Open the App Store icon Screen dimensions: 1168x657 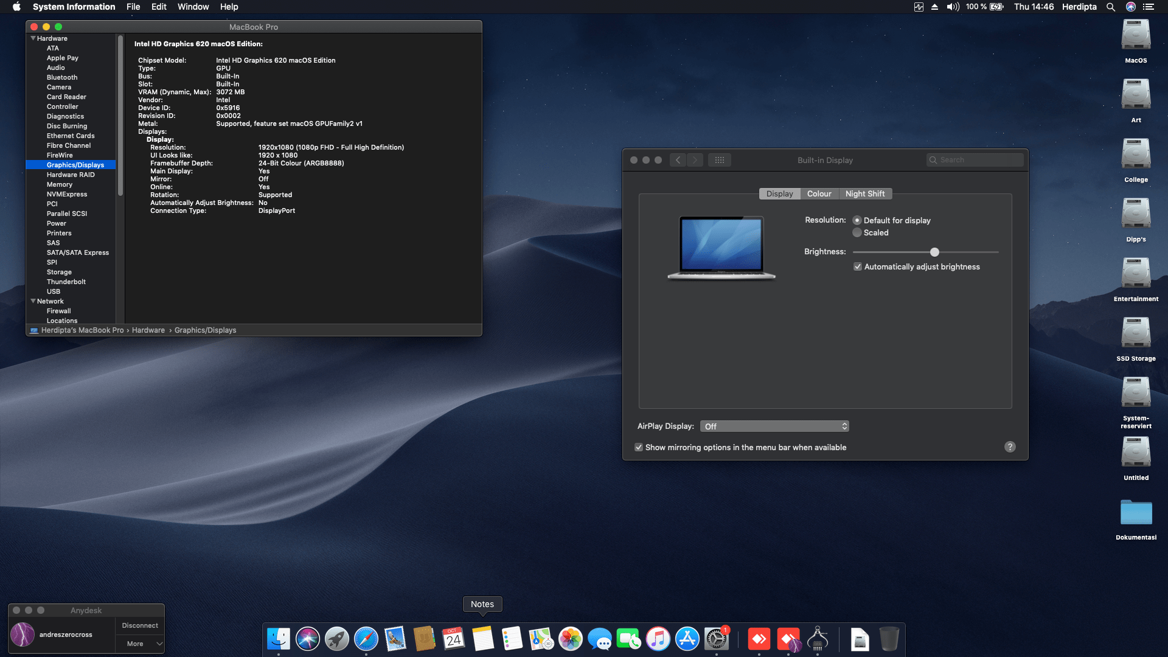[x=687, y=639]
